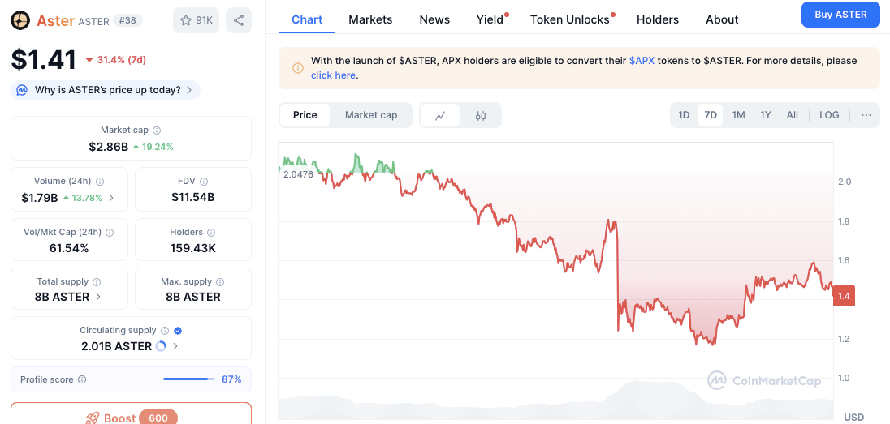Switch to the line chart icon

click(x=440, y=115)
